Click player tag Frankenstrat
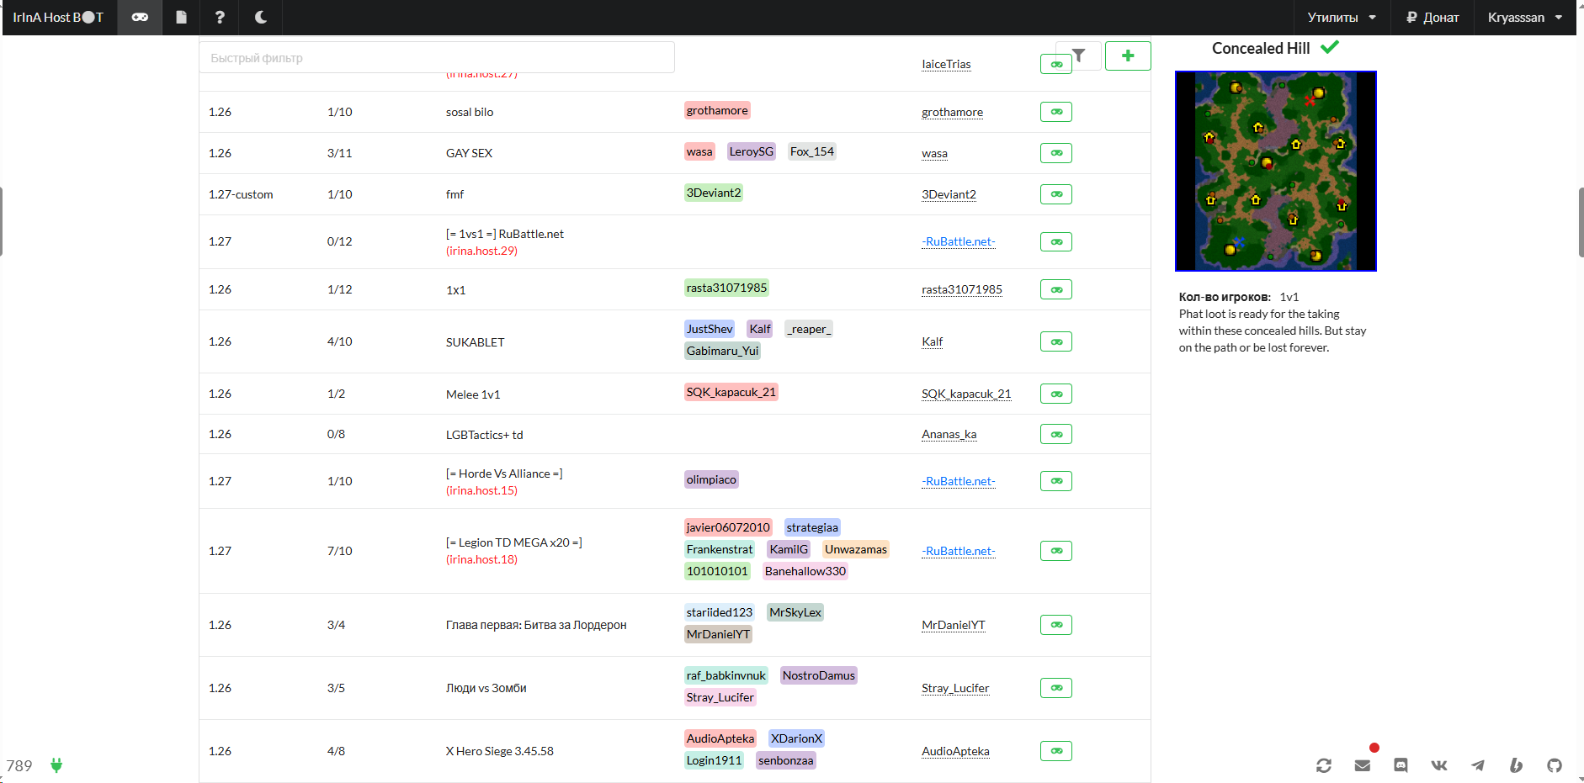The image size is (1584, 783). [x=720, y=549]
